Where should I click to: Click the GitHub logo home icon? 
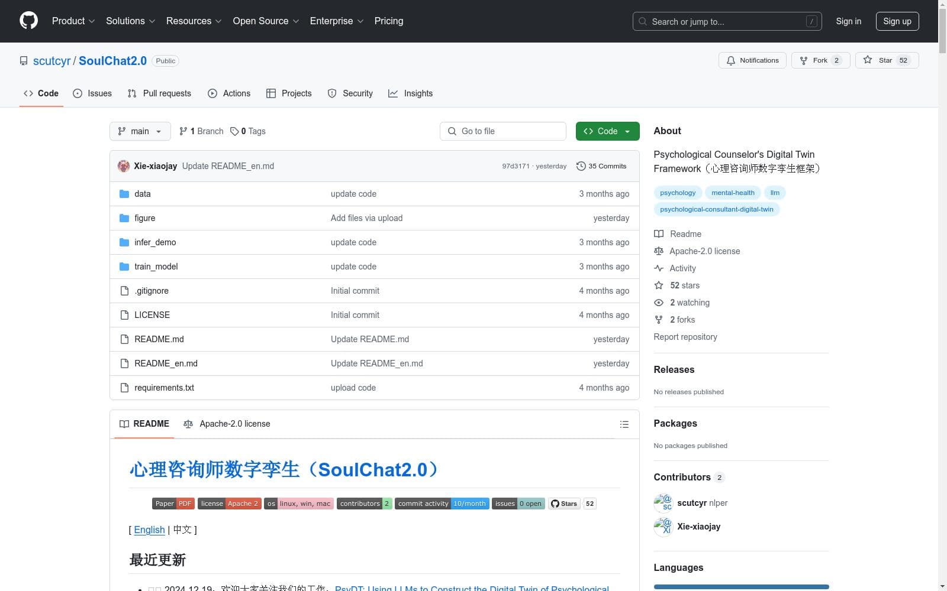click(x=28, y=21)
